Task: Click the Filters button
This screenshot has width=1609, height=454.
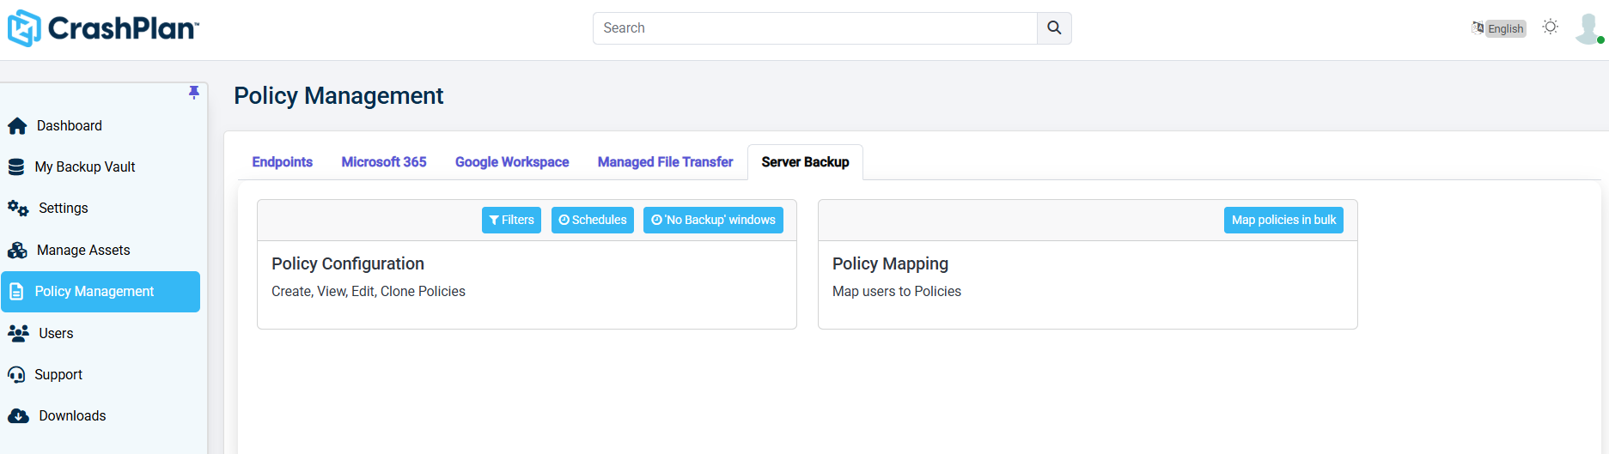Action: [511, 220]
